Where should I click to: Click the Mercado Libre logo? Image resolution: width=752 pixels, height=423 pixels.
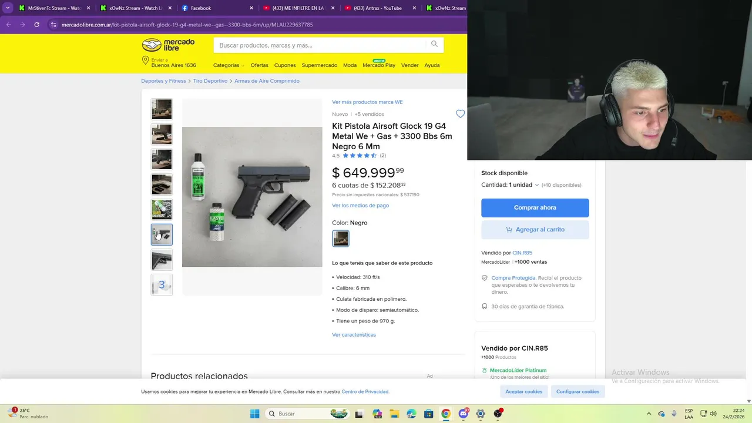(x=168, y=45)
